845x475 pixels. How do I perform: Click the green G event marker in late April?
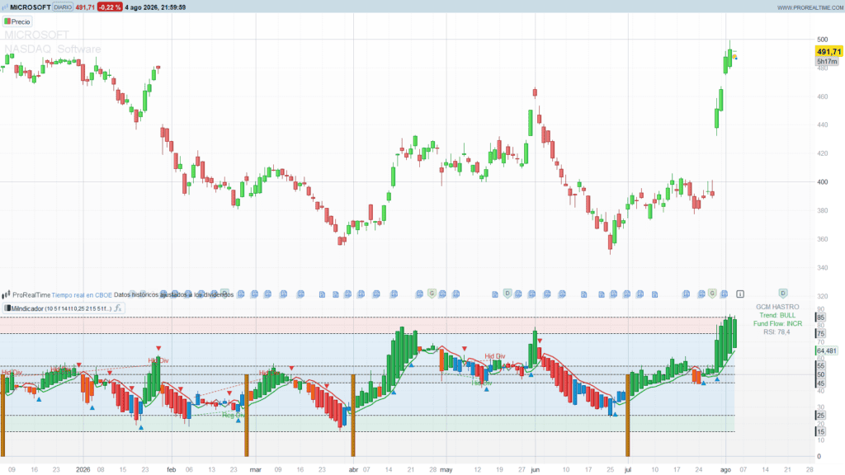[432, 293]
